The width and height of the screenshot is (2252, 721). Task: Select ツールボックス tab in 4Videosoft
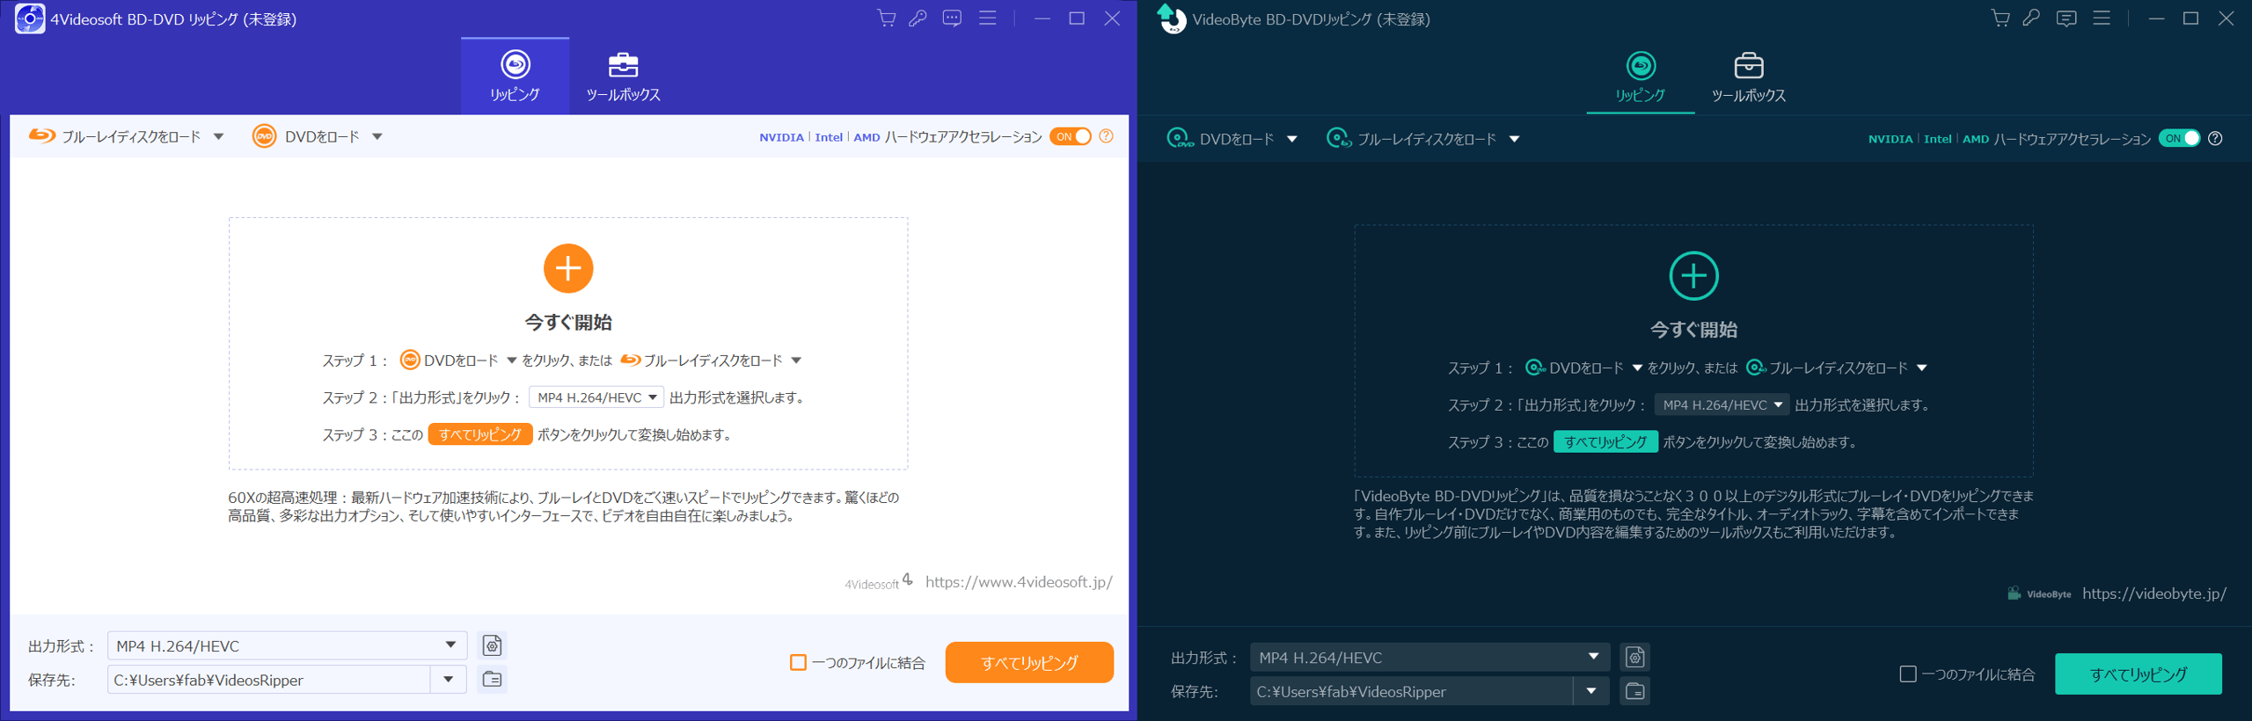pos(623,76)
